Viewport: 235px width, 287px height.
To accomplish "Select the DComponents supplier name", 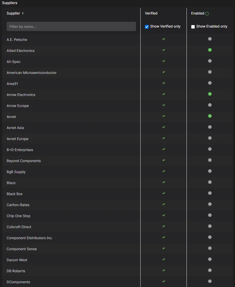I will pyautogui.click(x=18, y=282).
